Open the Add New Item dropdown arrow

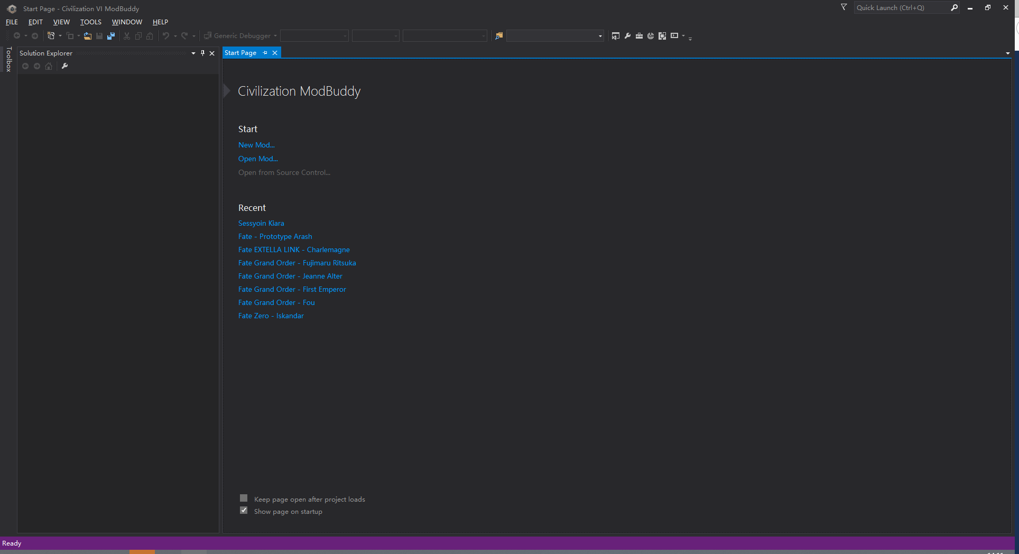pyautogui.click(x=78, y=36)
